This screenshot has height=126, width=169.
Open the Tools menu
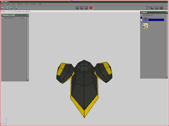click(x=27, y=4)
